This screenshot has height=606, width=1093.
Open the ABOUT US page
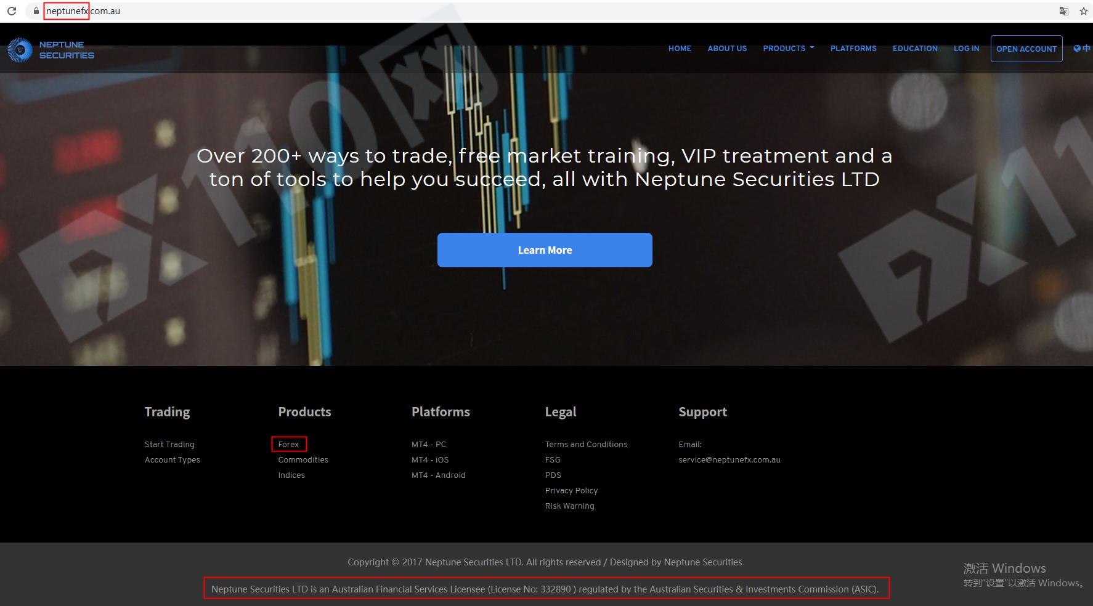click(727, 48)
